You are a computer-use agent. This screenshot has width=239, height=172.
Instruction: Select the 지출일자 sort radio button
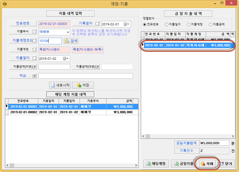pos(166,24)
